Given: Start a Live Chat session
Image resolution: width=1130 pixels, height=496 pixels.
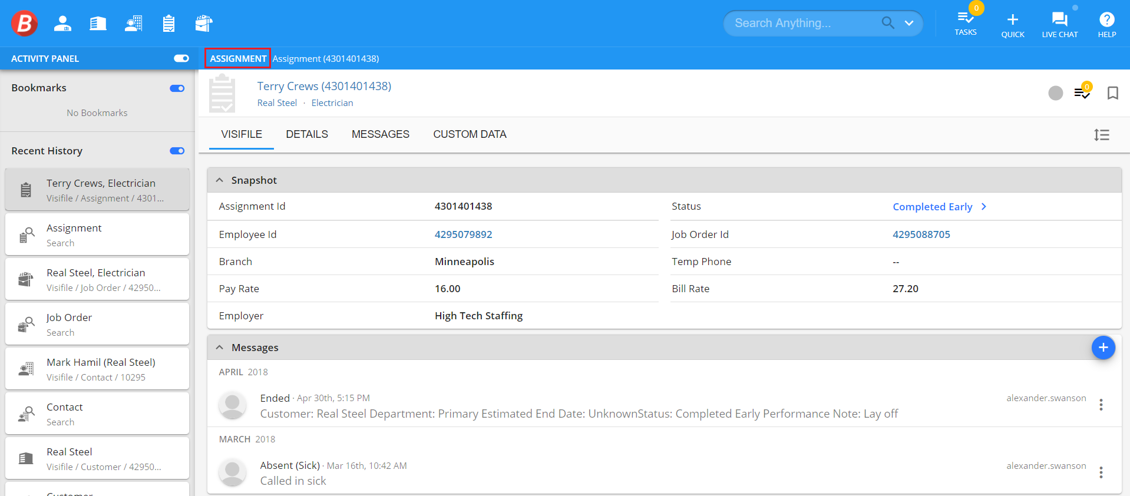Looking at the screenshot, I should (x=1060, y=25).
